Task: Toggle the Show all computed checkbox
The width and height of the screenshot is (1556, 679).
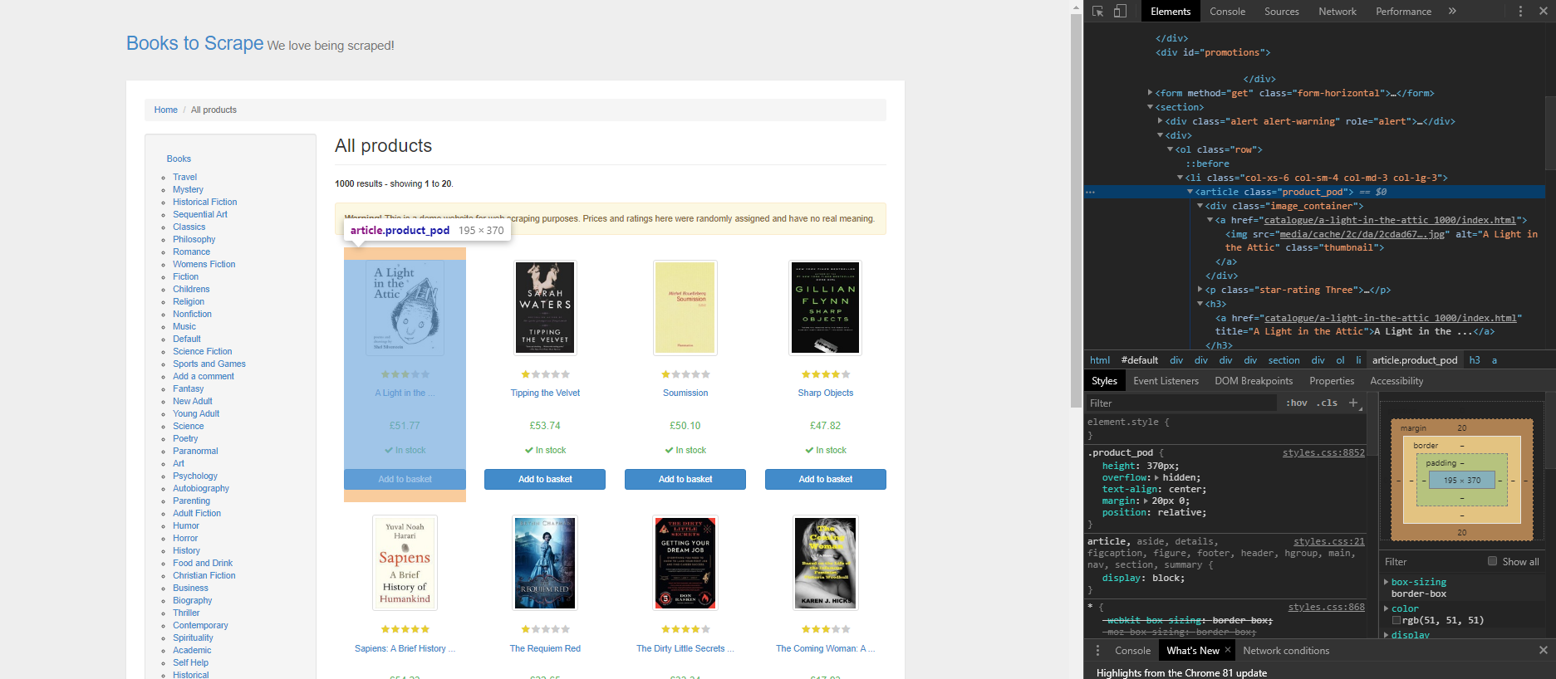Action: click(1492, 561)
